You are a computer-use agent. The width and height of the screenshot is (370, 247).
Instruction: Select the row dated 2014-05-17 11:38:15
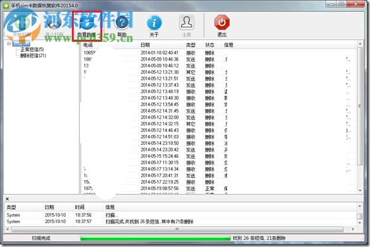point(219,163)
